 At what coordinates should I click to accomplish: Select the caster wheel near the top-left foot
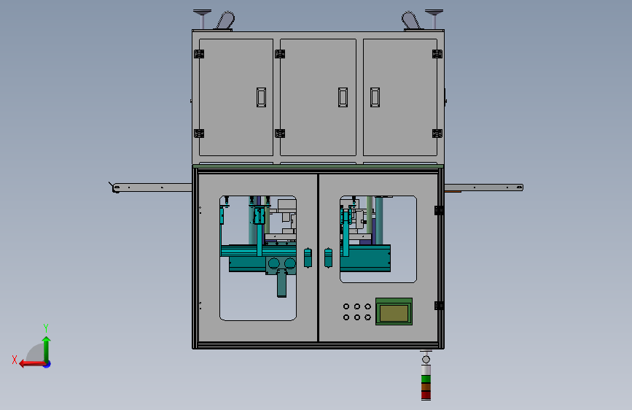tap(225, 20)
